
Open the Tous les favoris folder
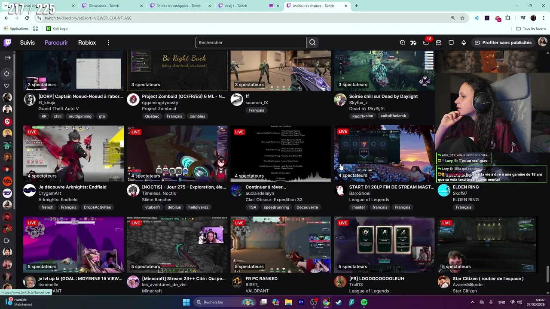click(x=531, y=28)
